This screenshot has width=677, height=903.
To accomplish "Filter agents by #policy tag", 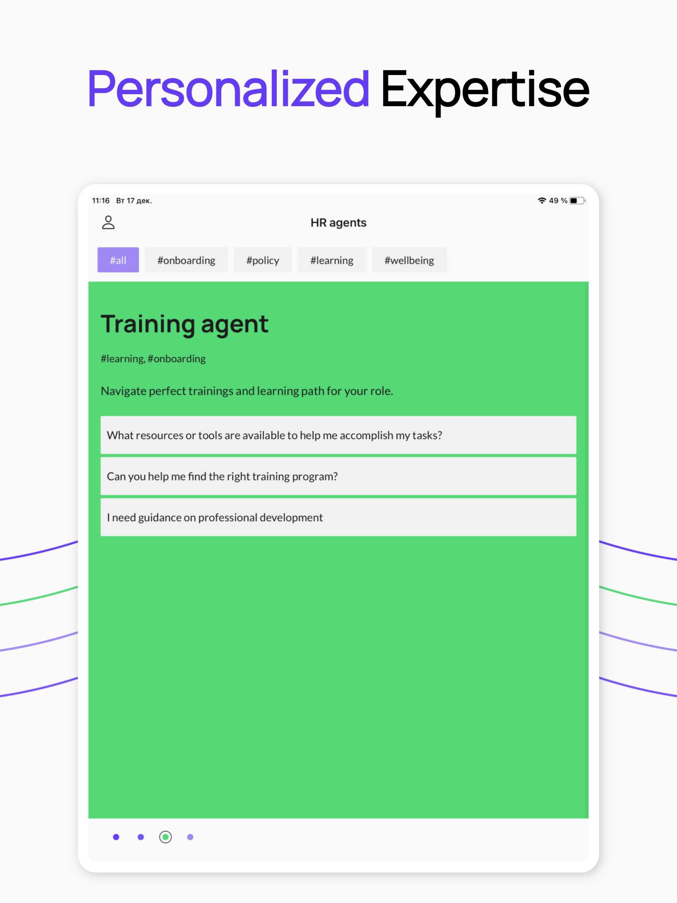I will pyautogui.click(x=262, y=260).
